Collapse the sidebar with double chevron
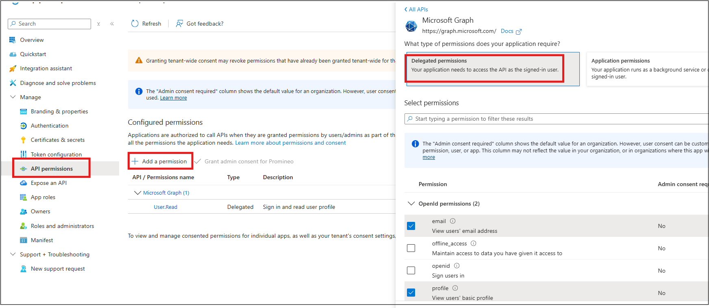 [112, 24]
